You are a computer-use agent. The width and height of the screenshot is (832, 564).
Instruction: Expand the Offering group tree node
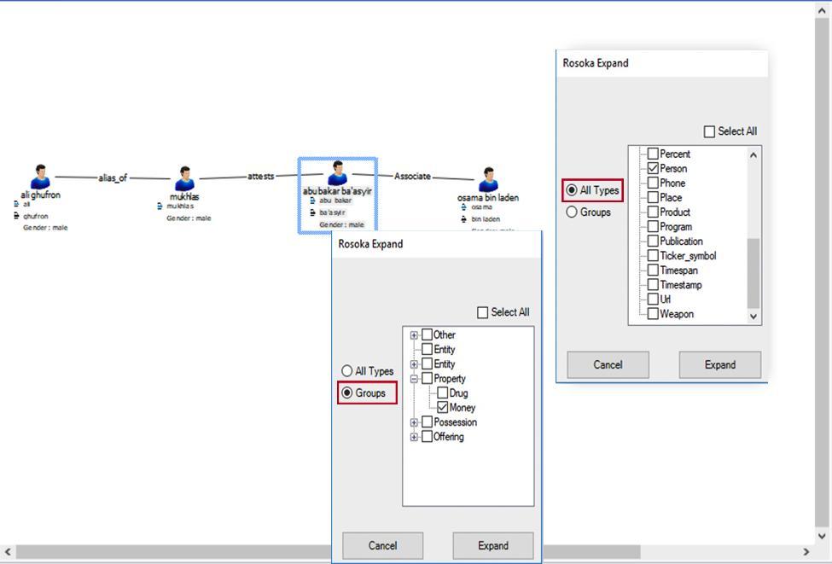click(x=414, y=437)
